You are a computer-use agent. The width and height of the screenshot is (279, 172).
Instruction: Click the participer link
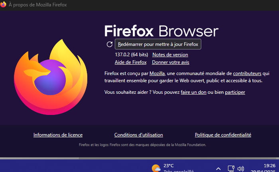point(235,92)
